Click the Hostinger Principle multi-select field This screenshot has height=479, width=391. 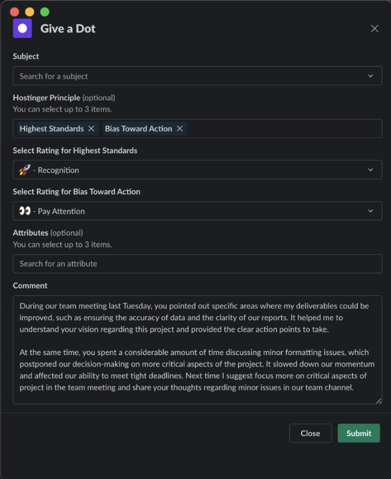[x=283, y=129]
